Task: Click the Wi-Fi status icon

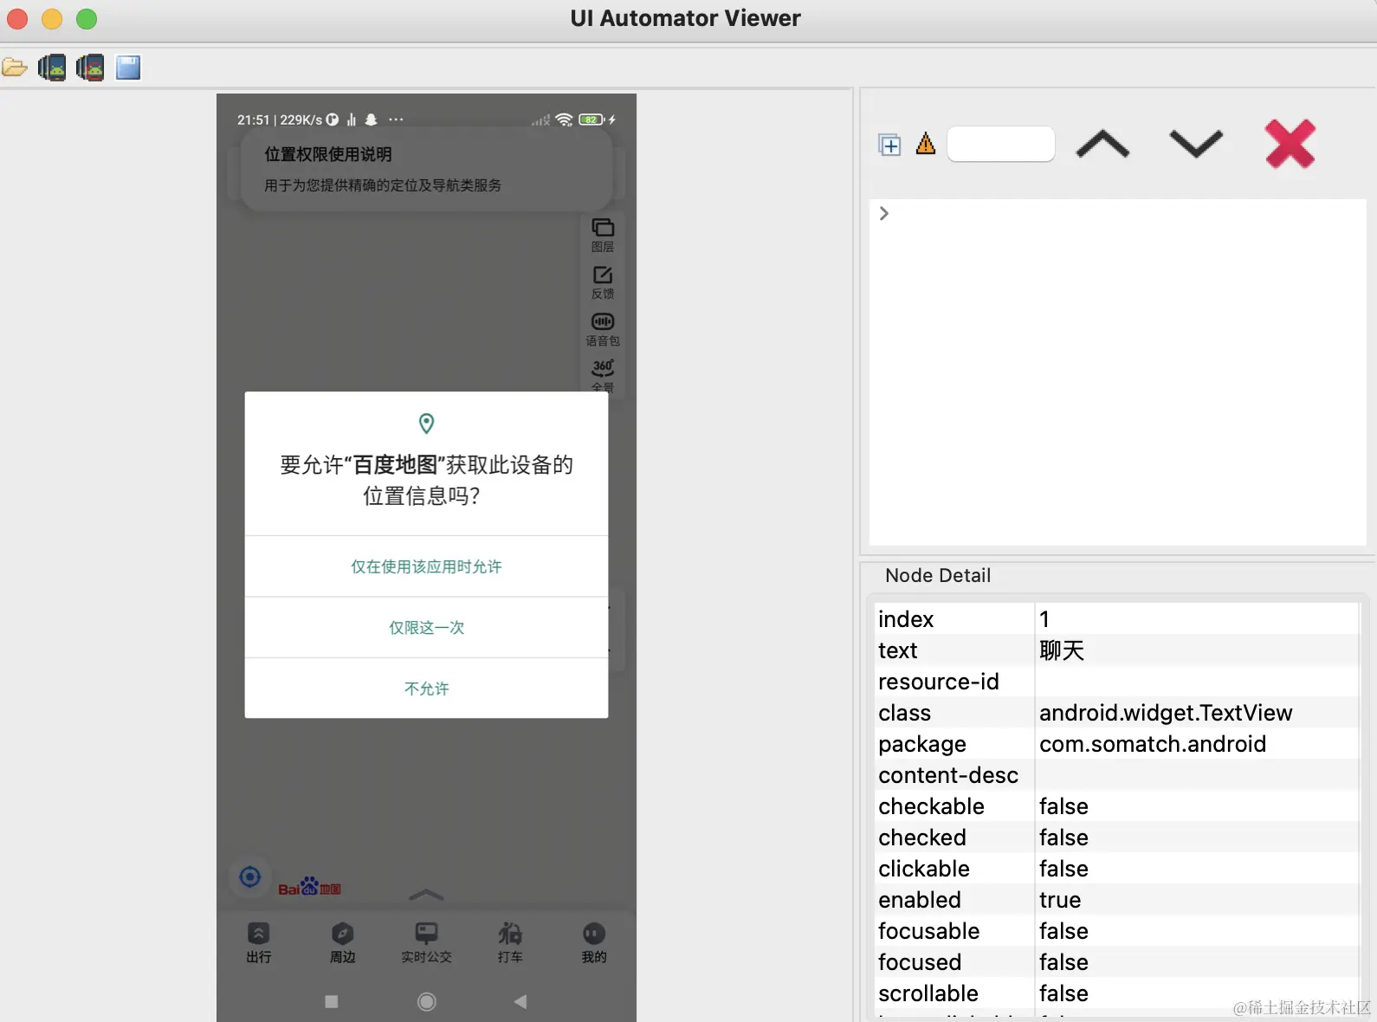Action: pos(565,120)
